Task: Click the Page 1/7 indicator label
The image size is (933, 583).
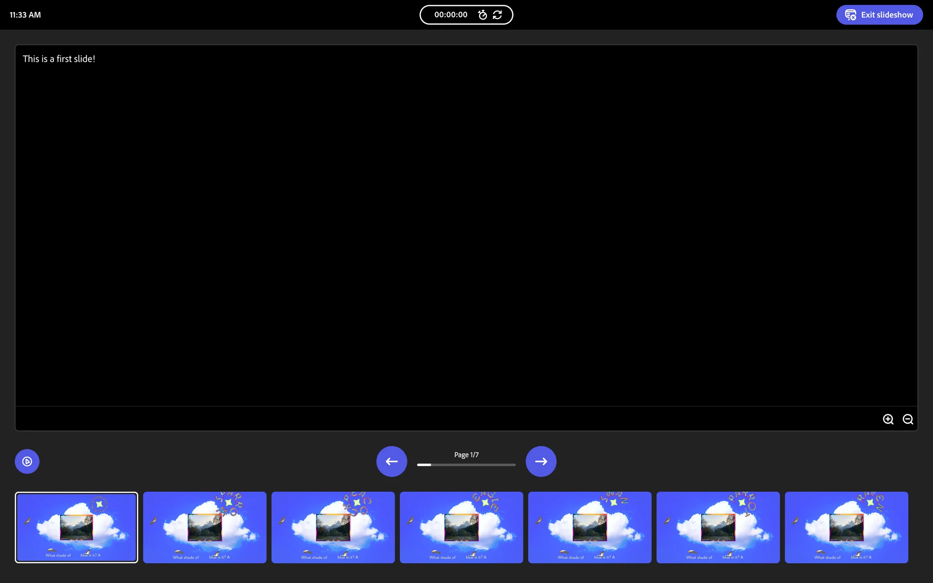Action: 466,455
